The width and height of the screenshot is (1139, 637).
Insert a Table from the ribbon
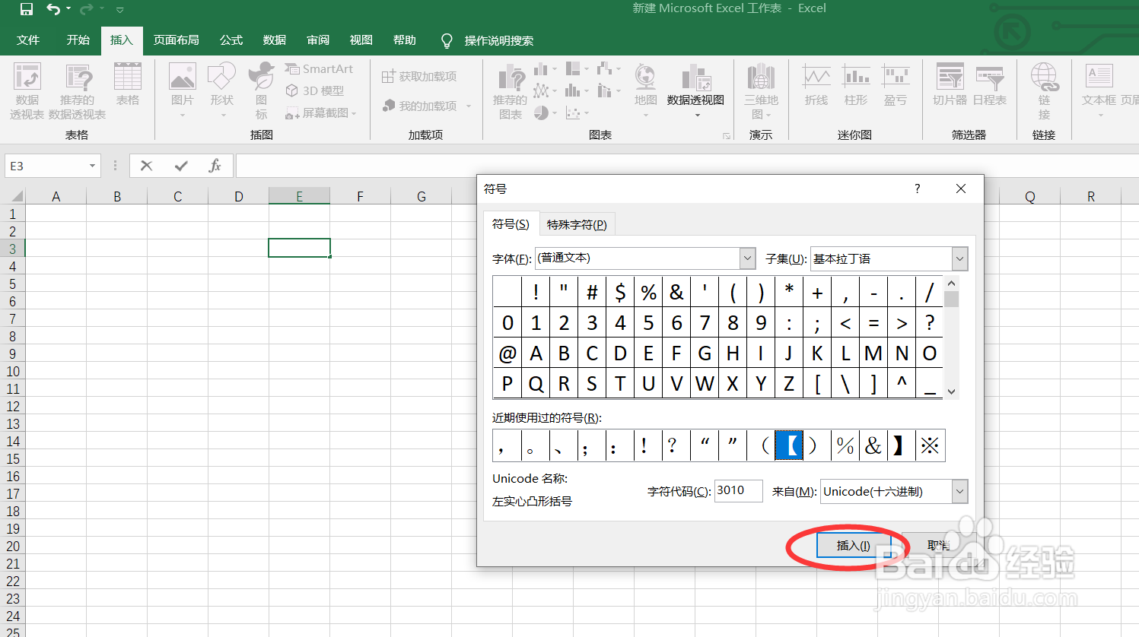click(x=128, y=85)
